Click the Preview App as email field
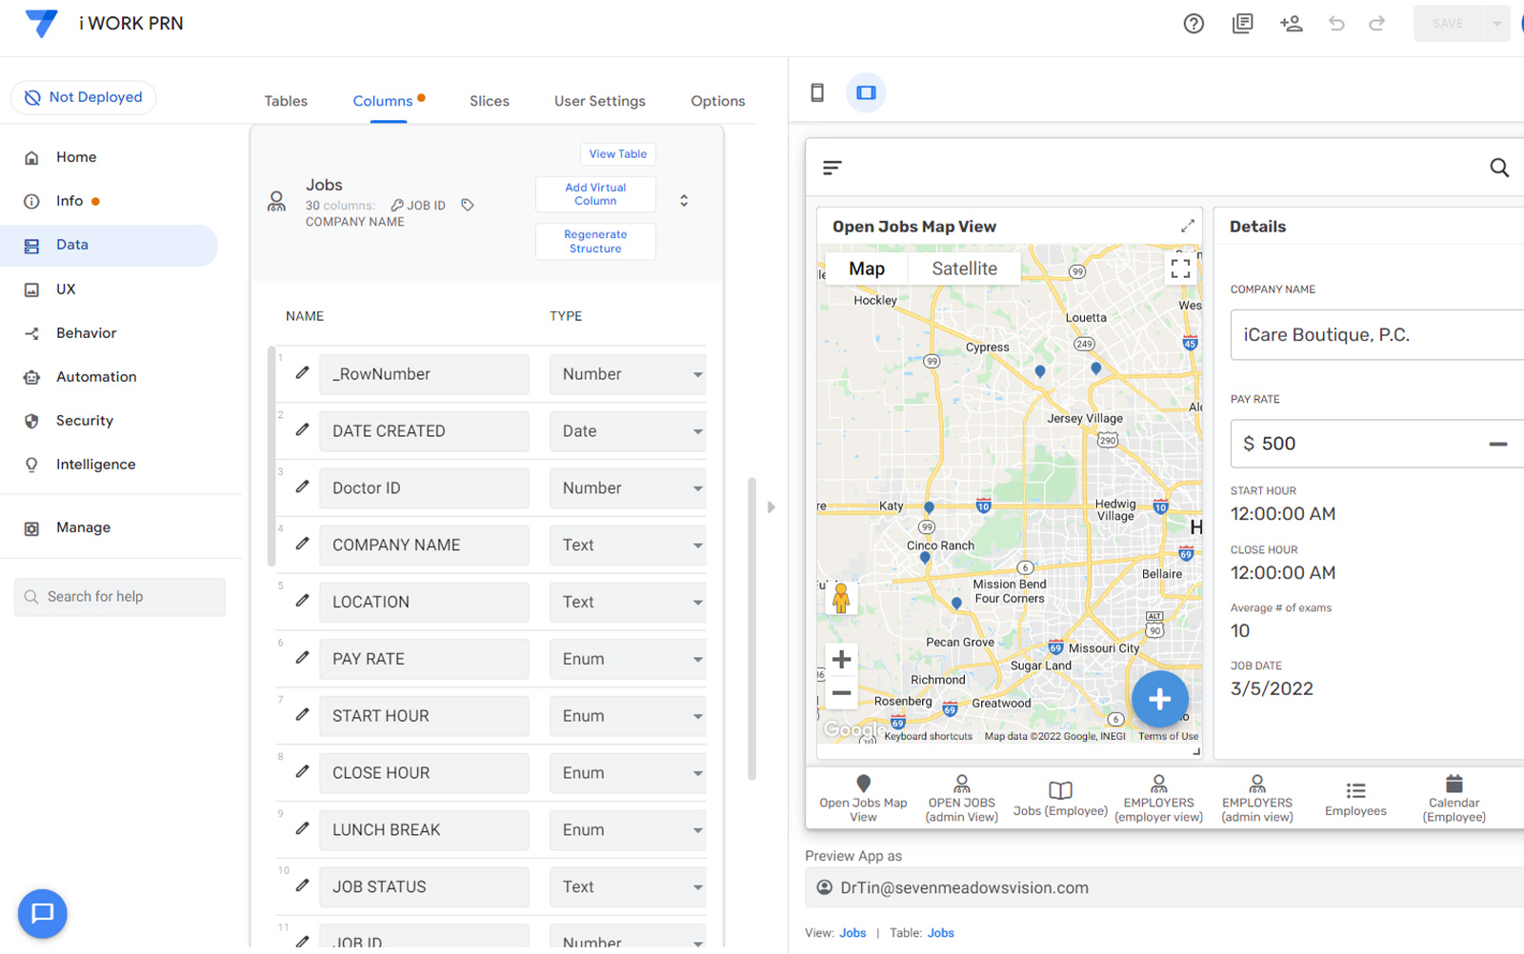Screen dimensions: 1524x954 pos(1164,887)
